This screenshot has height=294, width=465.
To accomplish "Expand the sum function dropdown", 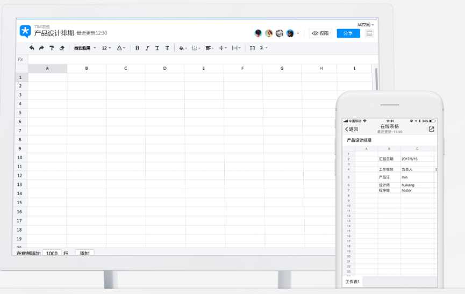I will pyautogui.click(x=263, y=48).
